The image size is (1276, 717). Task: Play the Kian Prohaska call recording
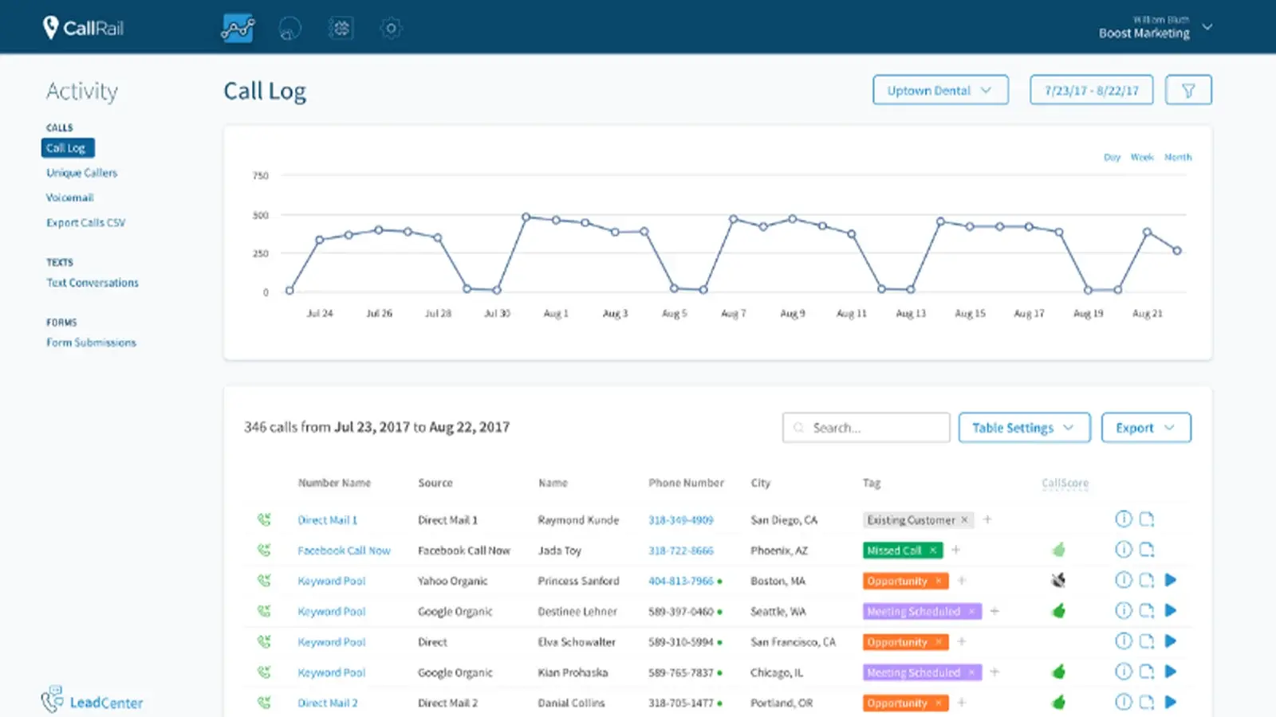(x=1171, y=672)
